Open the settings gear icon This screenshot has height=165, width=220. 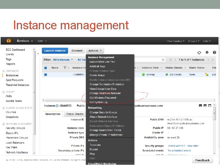[207, 53]
